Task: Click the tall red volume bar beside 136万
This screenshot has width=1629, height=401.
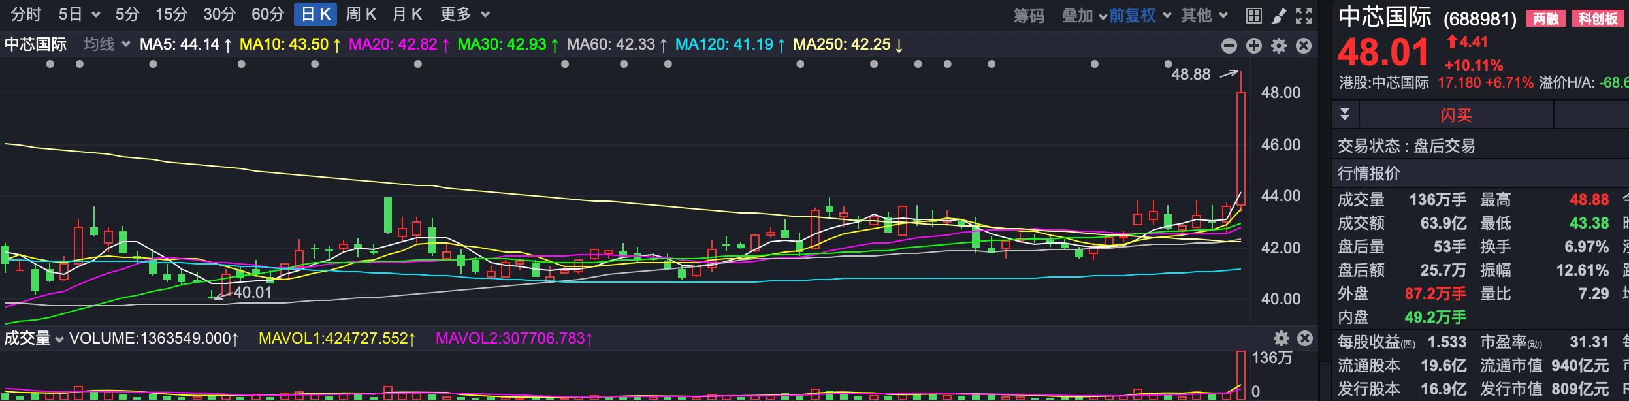Action: pos(1240,375)
